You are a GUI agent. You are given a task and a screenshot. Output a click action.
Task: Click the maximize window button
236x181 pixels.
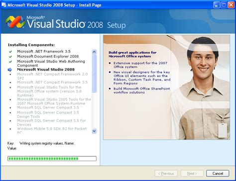(x=224, y=5)
